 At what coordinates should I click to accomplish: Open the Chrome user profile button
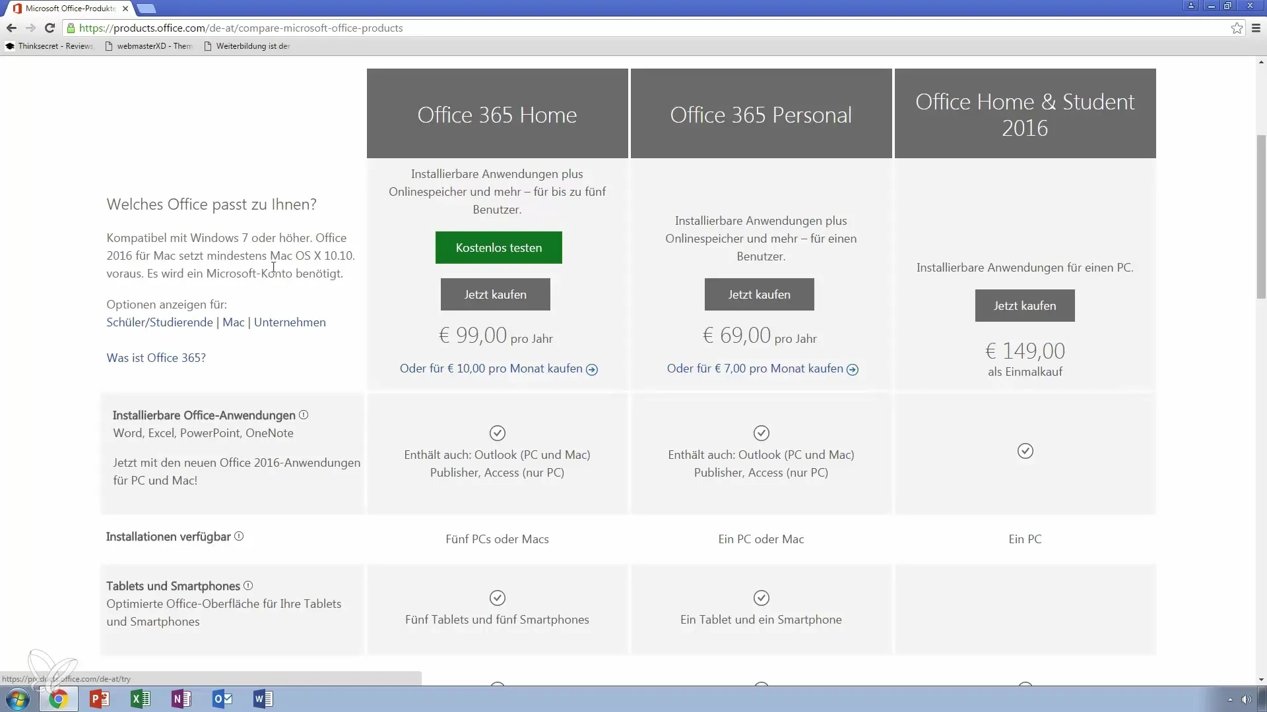click(1191, 6)
